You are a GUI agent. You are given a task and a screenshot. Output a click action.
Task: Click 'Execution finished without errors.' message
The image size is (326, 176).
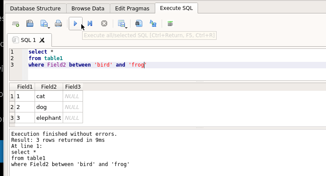64,134
